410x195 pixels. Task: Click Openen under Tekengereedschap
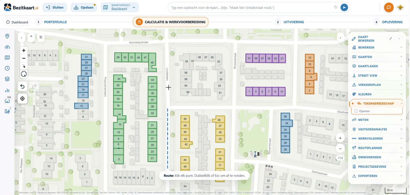362,111
